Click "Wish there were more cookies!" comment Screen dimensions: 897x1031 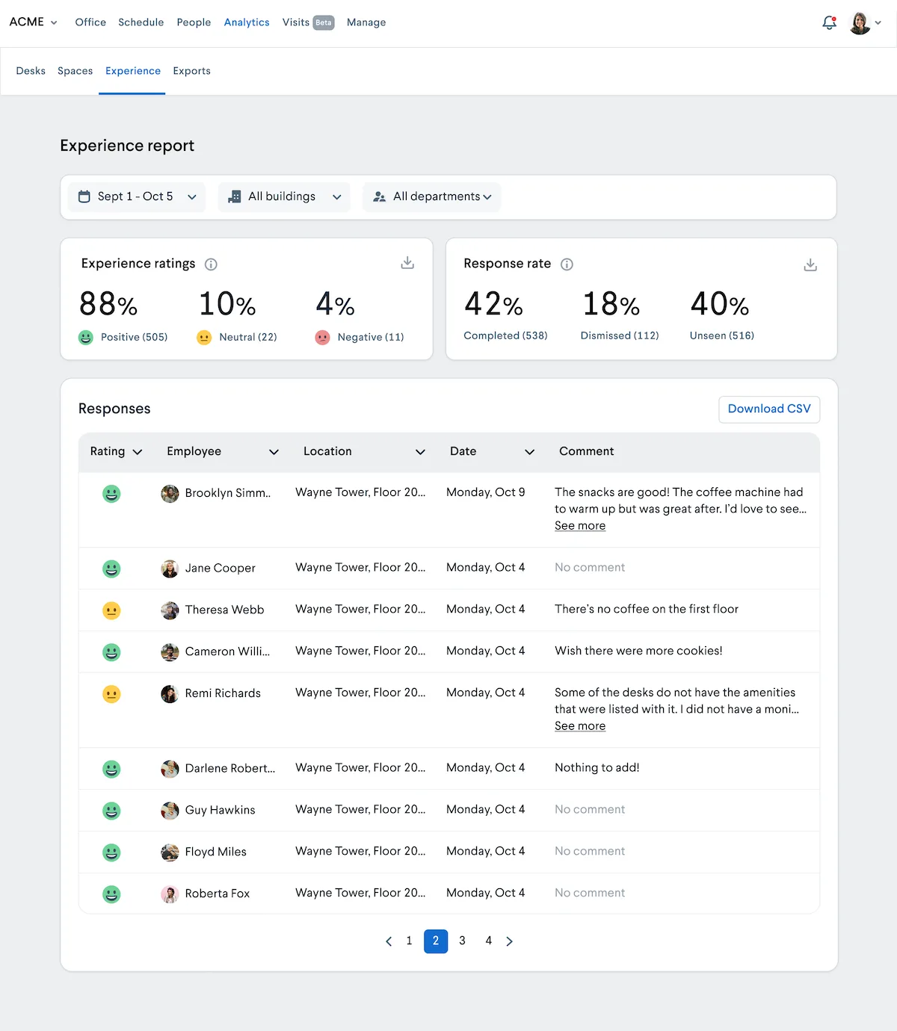(x=638, y=651)
